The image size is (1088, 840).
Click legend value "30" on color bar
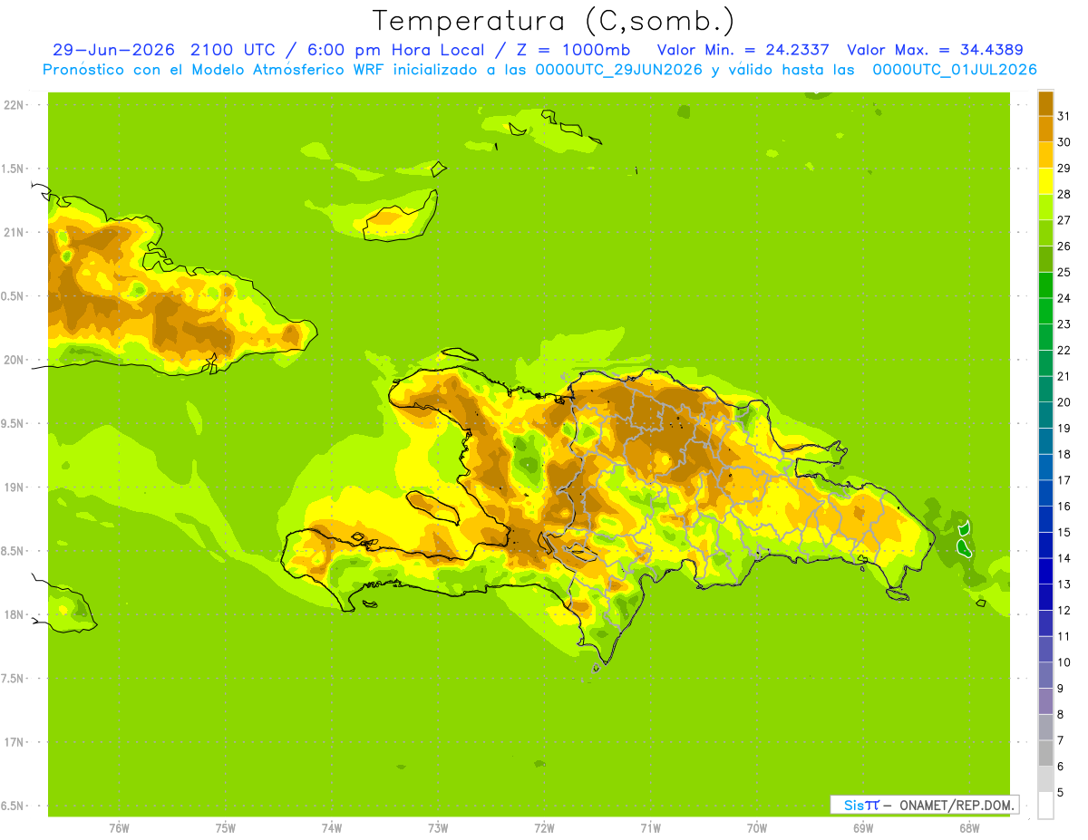click(1064, 141)
